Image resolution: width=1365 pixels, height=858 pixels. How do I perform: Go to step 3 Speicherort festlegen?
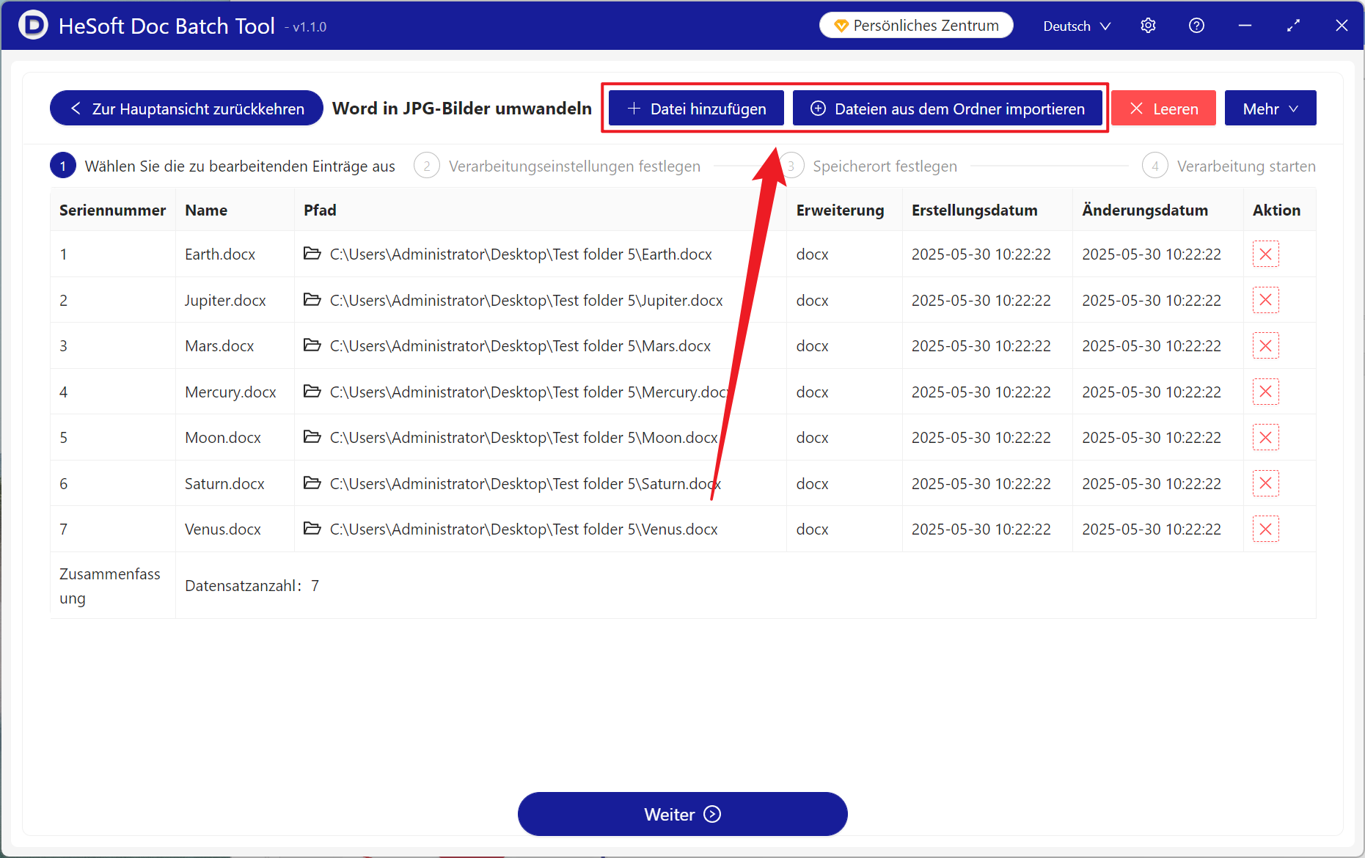tap(868, 166)
